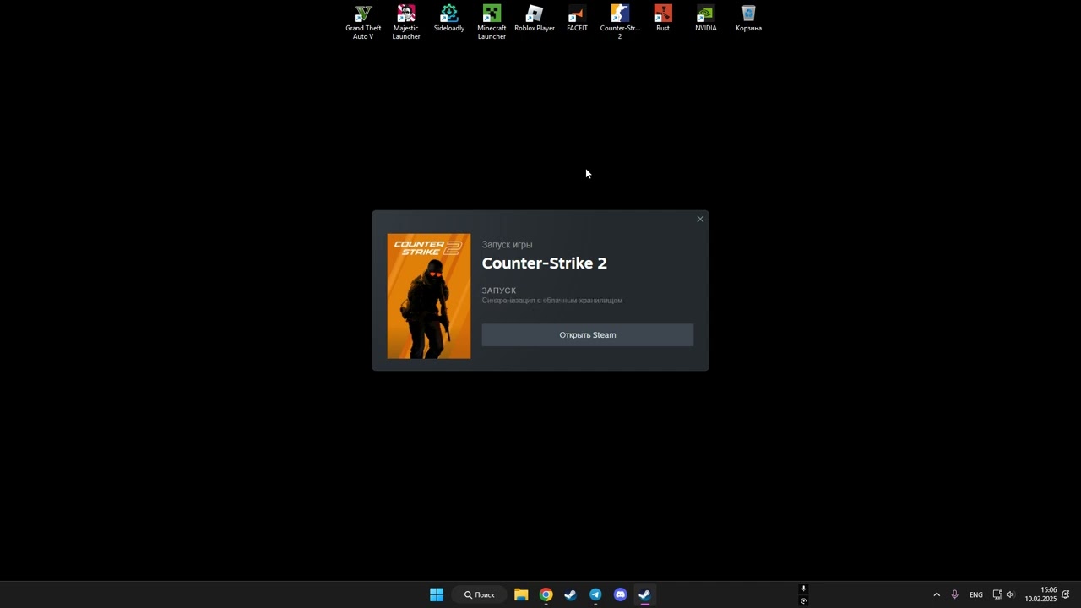Open the Windows Start menu
This screenshot has width=1081, height=608.
437,595
